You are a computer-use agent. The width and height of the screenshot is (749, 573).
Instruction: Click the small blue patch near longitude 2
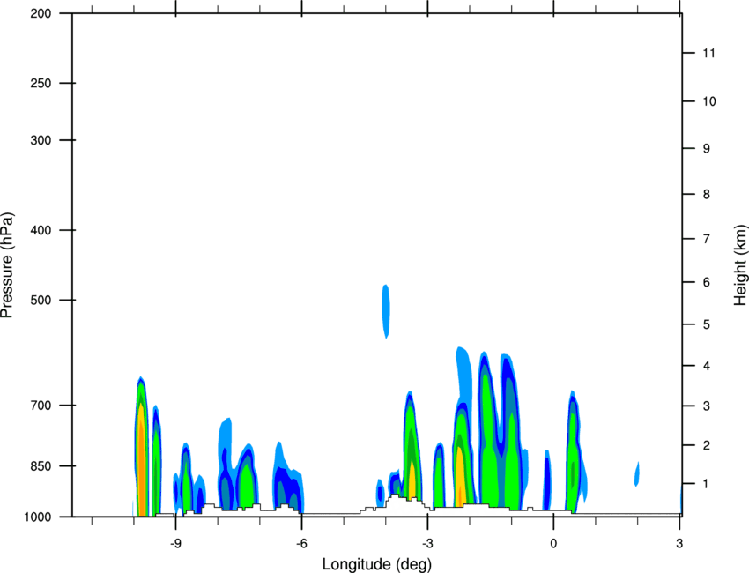(637, 474)
